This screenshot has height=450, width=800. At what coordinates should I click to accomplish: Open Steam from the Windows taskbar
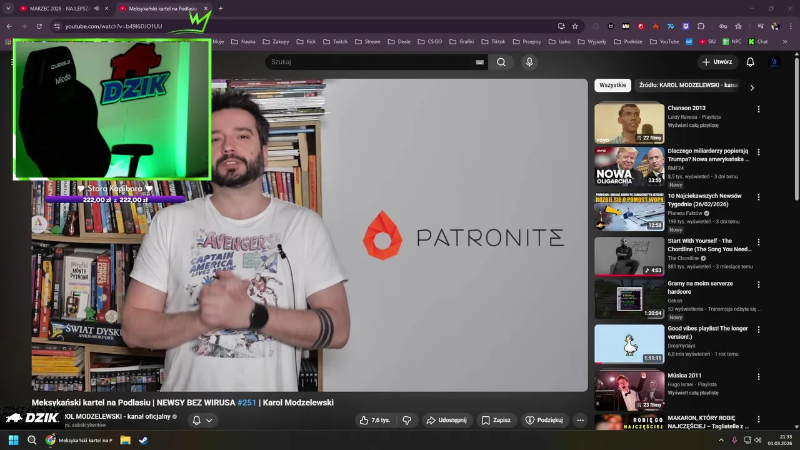click(143, 440)
